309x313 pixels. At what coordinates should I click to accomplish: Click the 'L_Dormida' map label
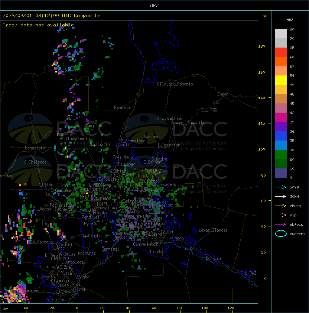pyautogui.click(x=211, y=258)
